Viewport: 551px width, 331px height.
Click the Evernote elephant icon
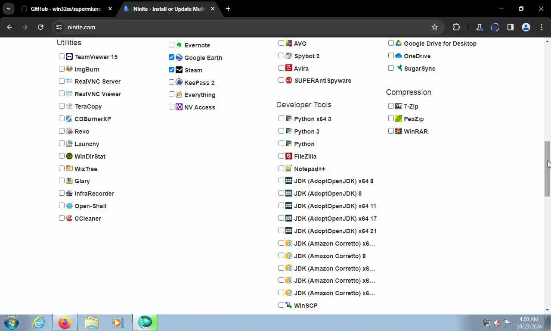pyautogui.click(x=179, y=45)
